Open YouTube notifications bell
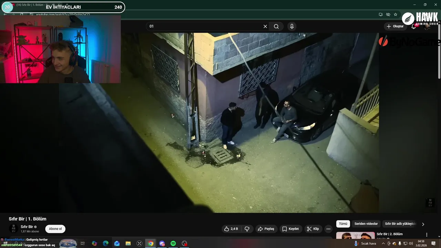This screenshot has width=441, height=248. pyautogui.click(x=414, y=27)
